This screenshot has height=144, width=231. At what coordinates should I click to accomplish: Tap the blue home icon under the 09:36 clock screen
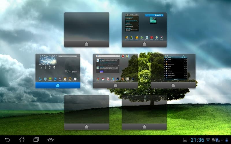coord(58,85)
